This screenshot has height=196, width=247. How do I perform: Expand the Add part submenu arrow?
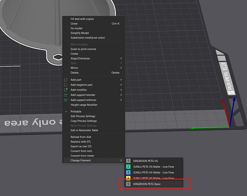(x=121, y=80)
